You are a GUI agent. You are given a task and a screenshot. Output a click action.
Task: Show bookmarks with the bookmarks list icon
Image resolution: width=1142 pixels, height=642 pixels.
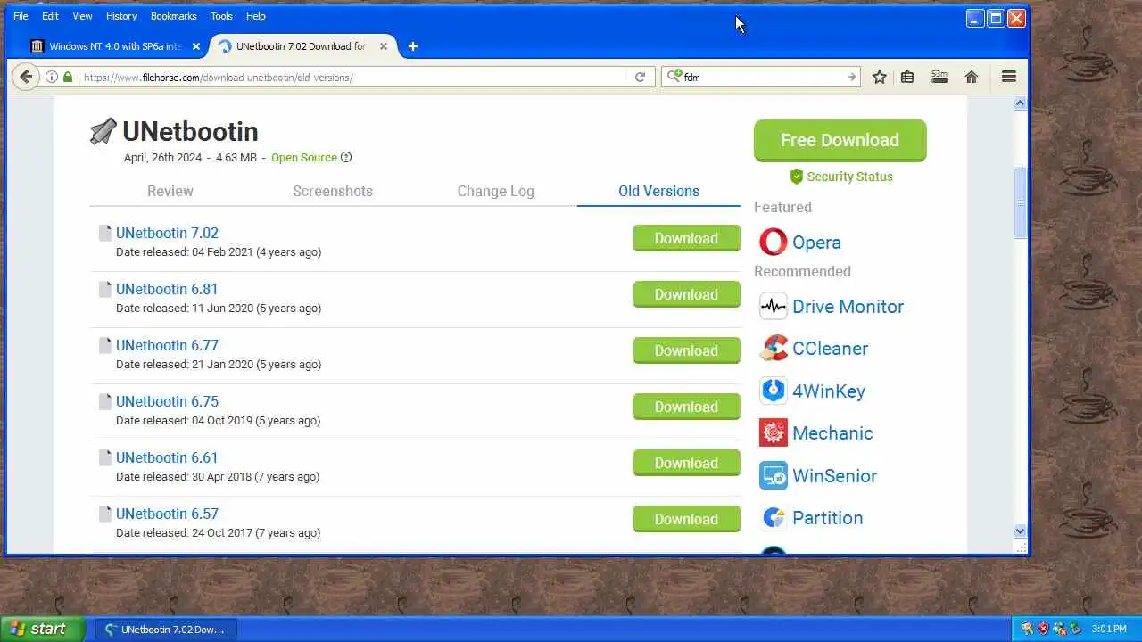907,78
